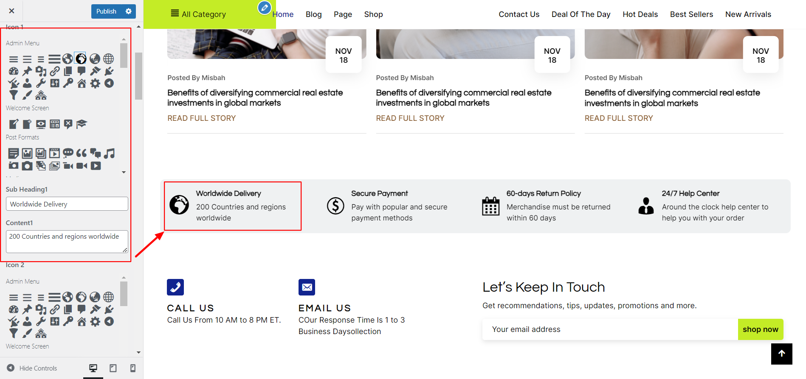Open the Publish settings gear

coord(129,11)
